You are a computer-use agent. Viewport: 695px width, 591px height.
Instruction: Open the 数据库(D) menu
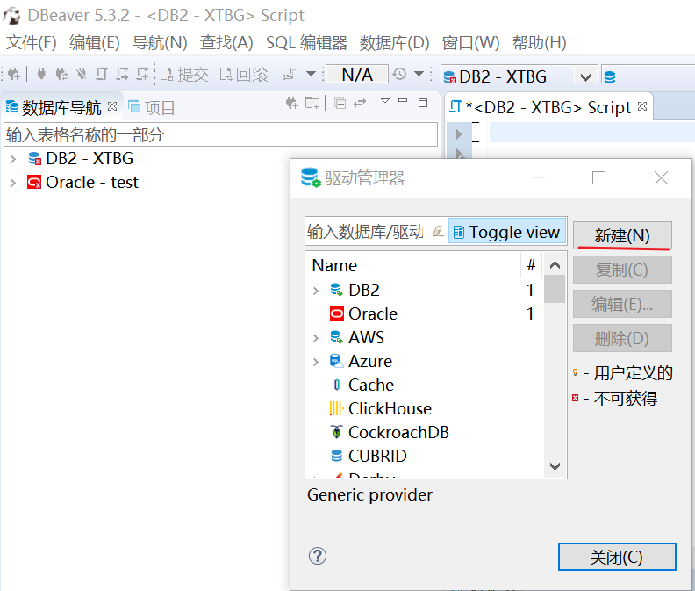pyautogui.click(x=395, y=43)
